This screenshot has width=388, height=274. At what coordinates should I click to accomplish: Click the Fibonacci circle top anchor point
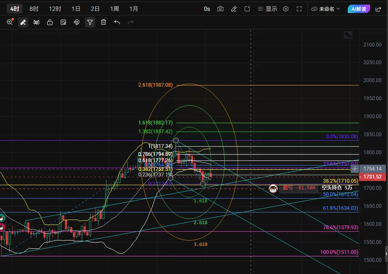coord(176,141)
